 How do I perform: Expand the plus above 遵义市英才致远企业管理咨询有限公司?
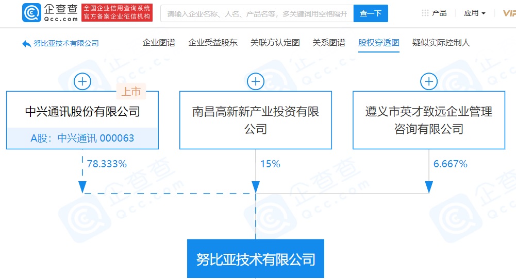tap(429, 81)
